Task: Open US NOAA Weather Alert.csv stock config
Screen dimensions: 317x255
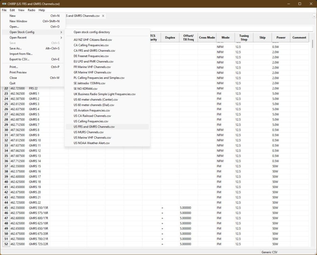Action: click(x=92, y=143)
